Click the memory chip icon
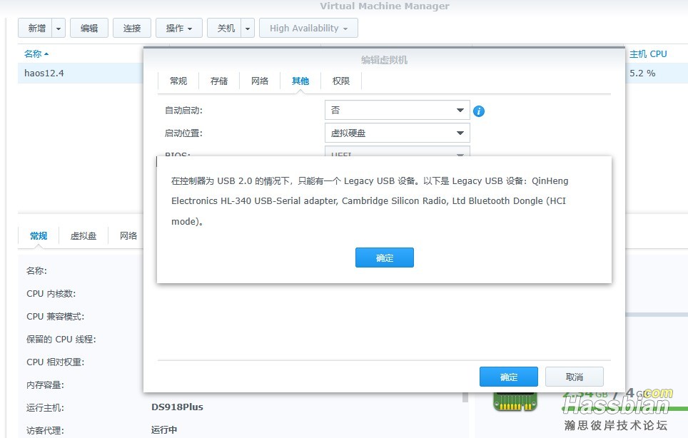Screen dimensions: 688x438 coord(515,401)
